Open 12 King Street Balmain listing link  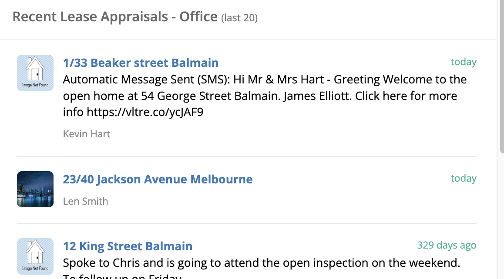(128, 246)
